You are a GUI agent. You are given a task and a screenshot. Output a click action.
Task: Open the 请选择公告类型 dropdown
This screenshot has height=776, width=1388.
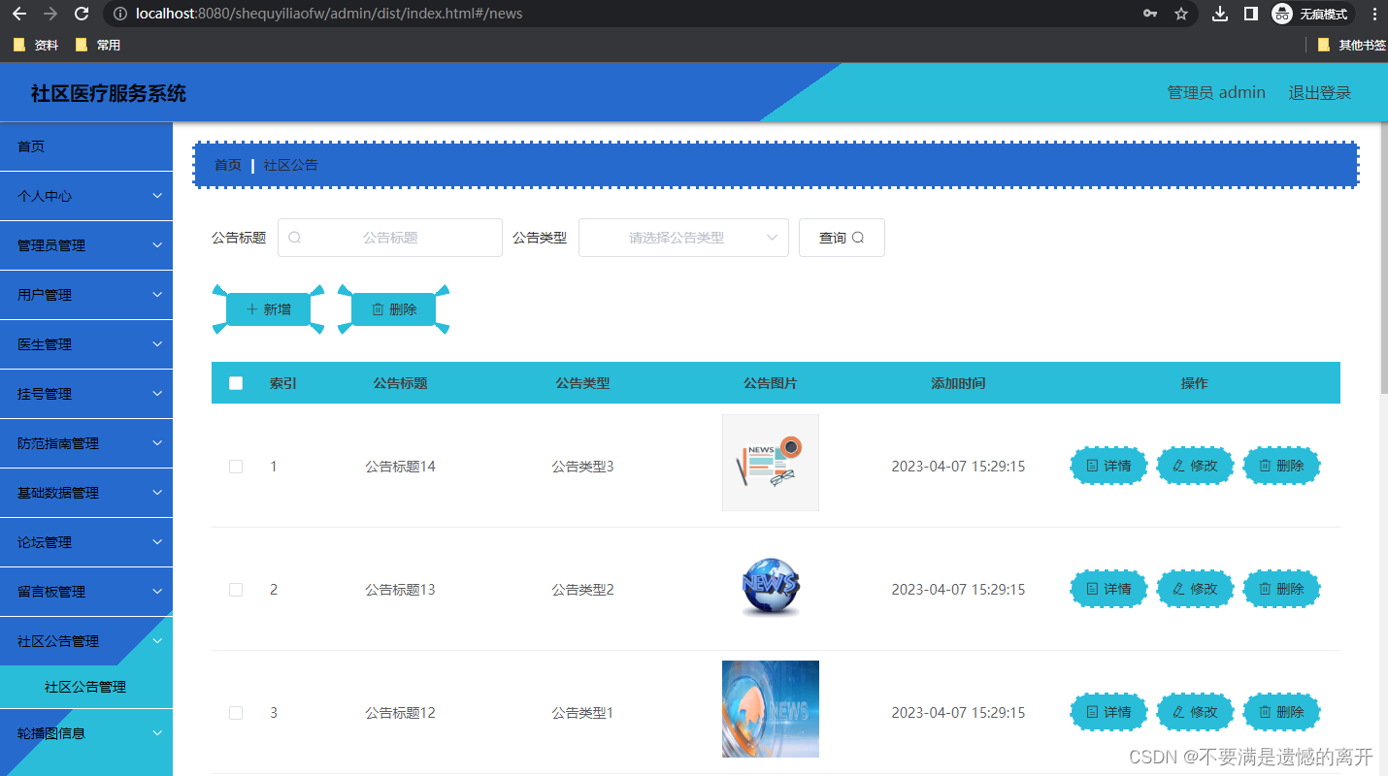click(683, 237)
